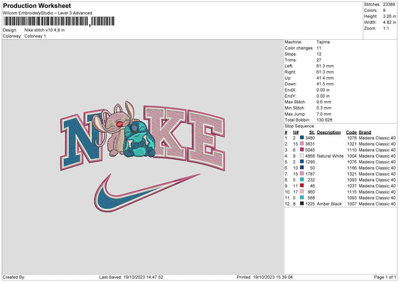
Task: Click thread code '1115' in row 10
Action: tap(352, 192)
